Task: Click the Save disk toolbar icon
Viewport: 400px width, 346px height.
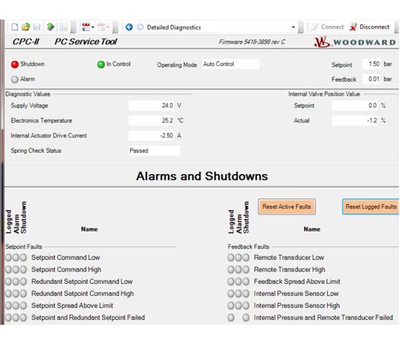Action: [x=37, y=27]
